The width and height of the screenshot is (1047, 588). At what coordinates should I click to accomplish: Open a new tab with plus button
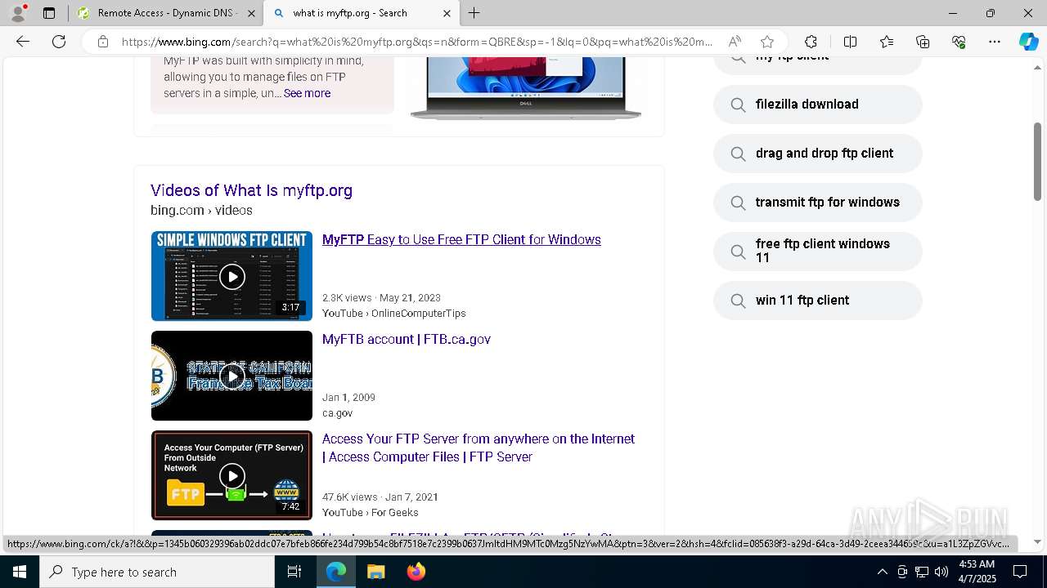(474, 13)
